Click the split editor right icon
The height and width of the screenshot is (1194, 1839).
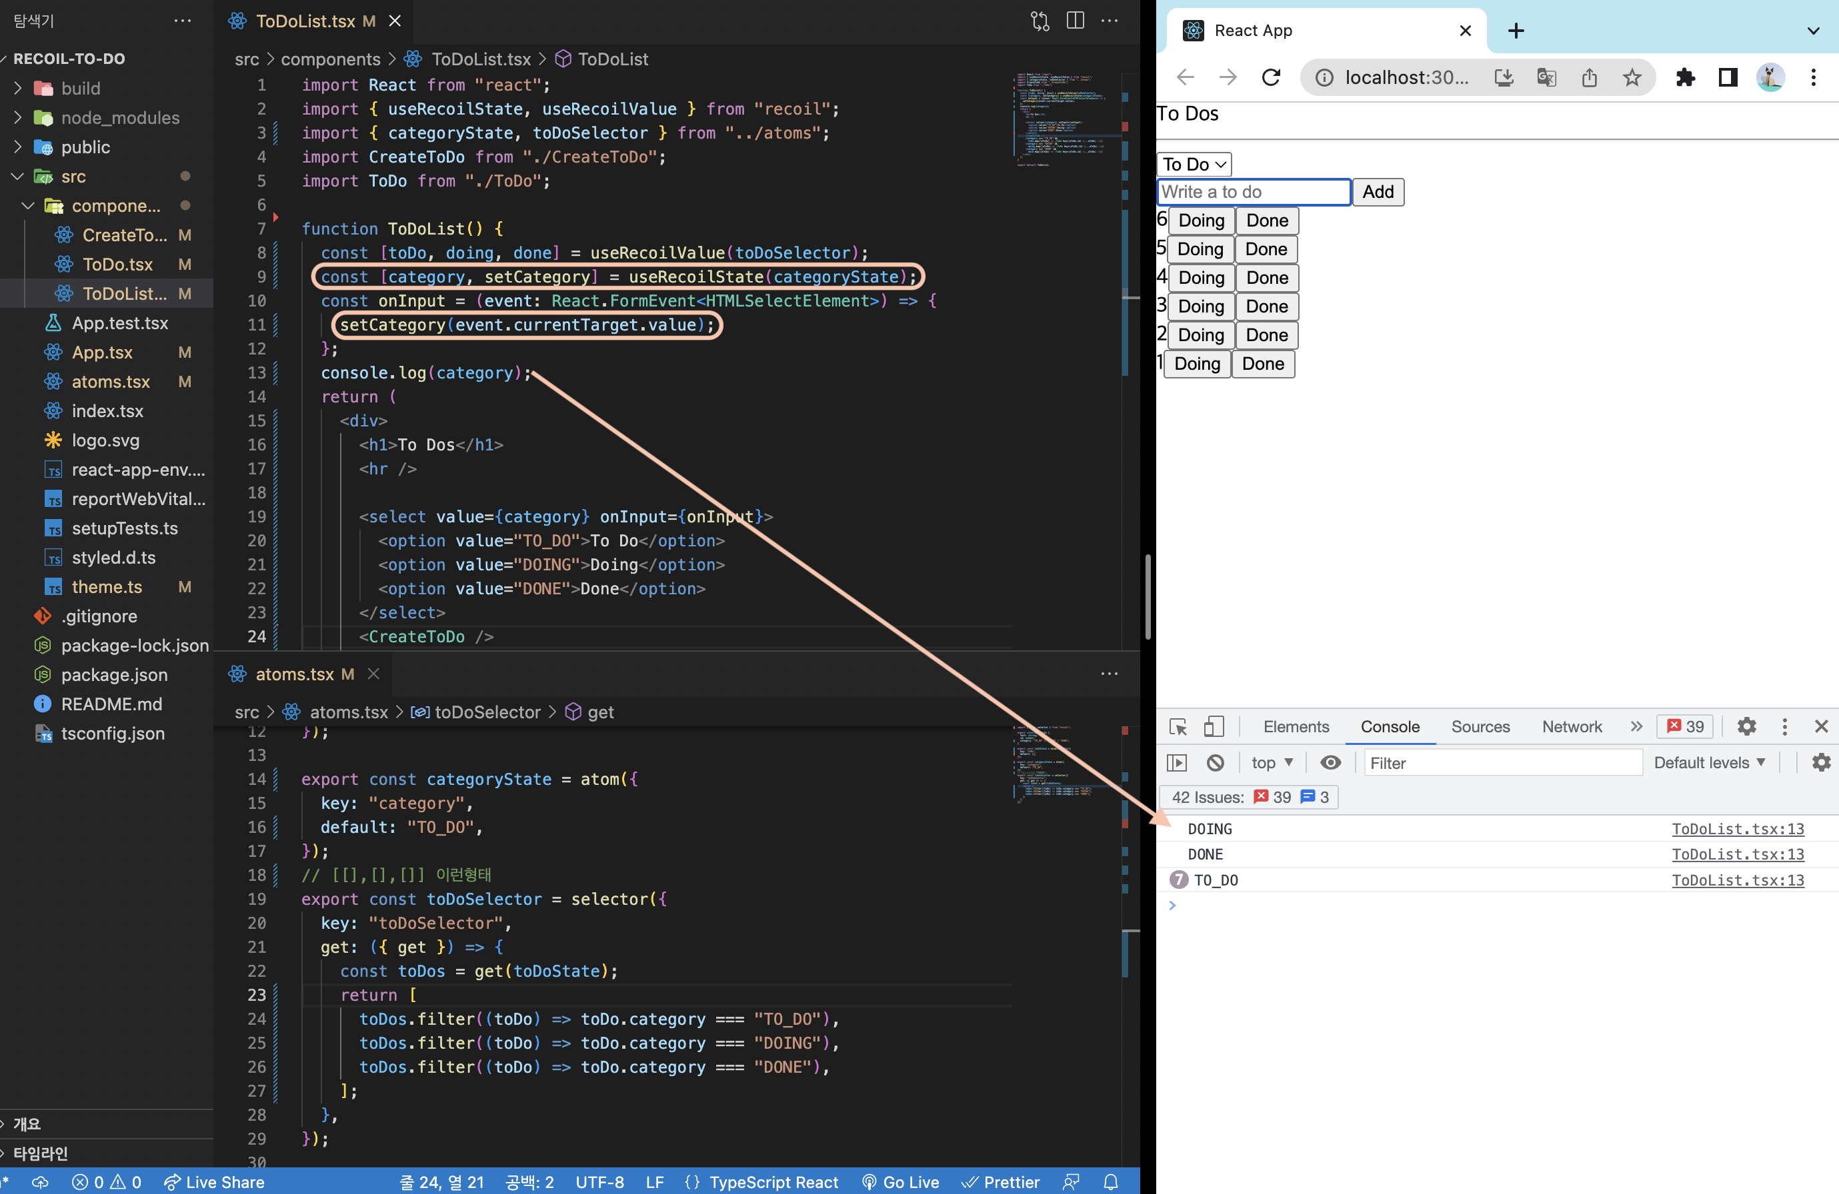pyautogui.click(x=1075, y=21)
